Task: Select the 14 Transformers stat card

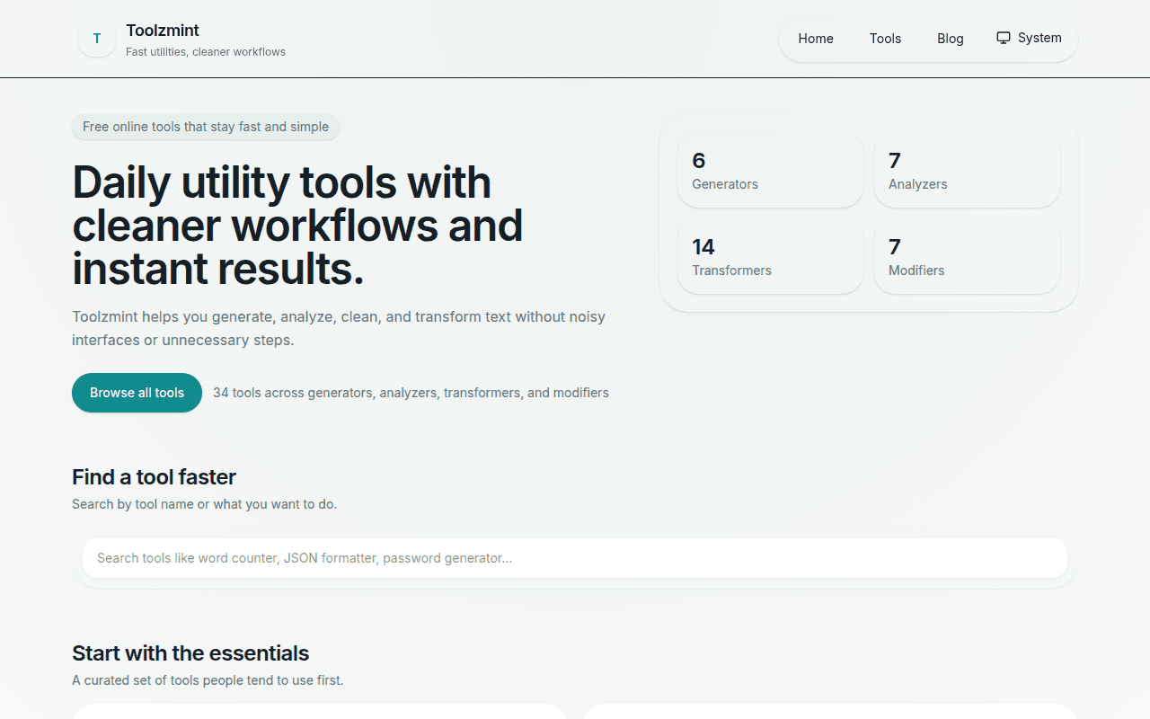Action: [770, 257]
